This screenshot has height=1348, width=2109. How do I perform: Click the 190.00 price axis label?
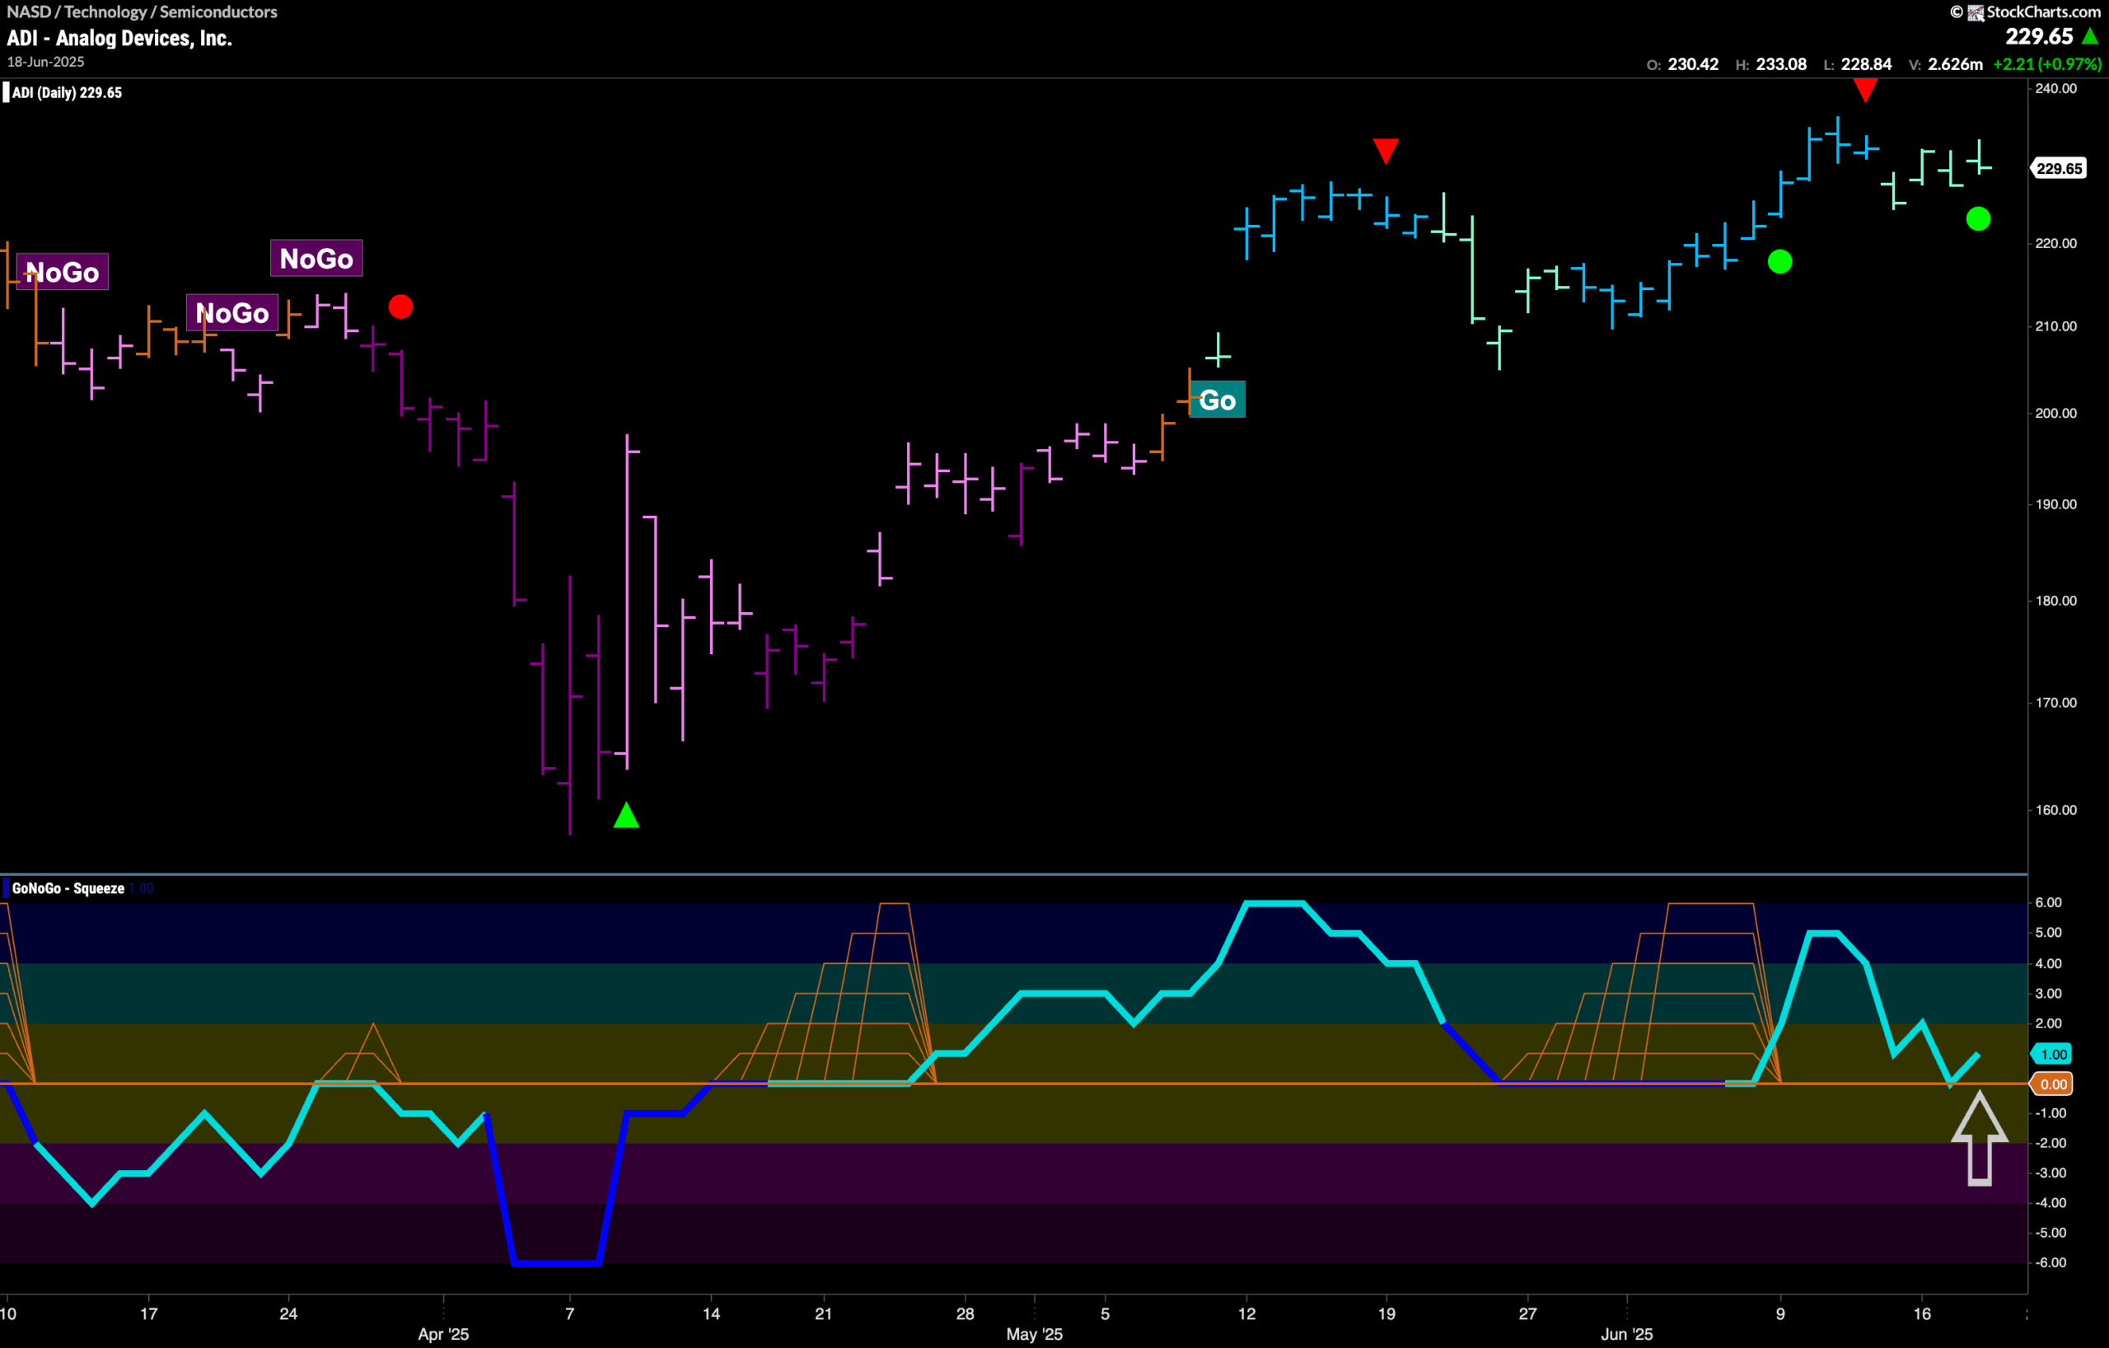pyautogui.click(x=2055, y=504)
